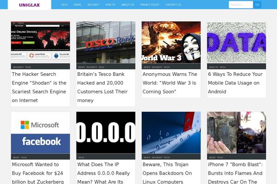Viewport: 277px width, 184px height.
Task: Open the Microsoft Facebook logos thumbnail
Action: coord(41,132)
